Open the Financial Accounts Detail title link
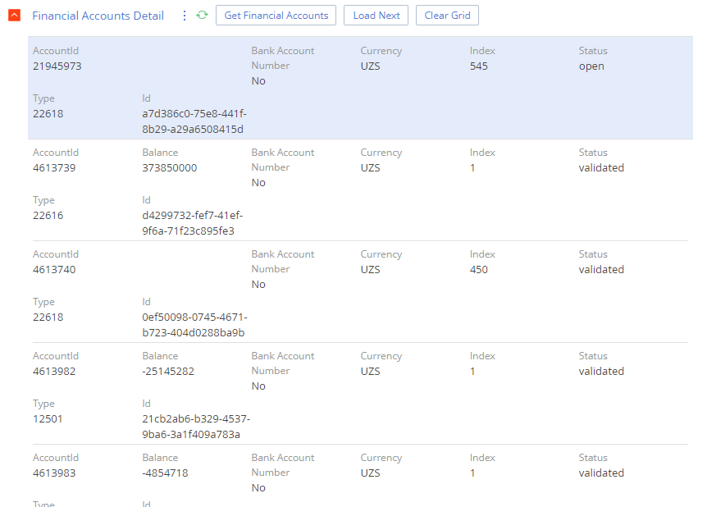This screenshot has height=507, width=707. tap(98, 16)
